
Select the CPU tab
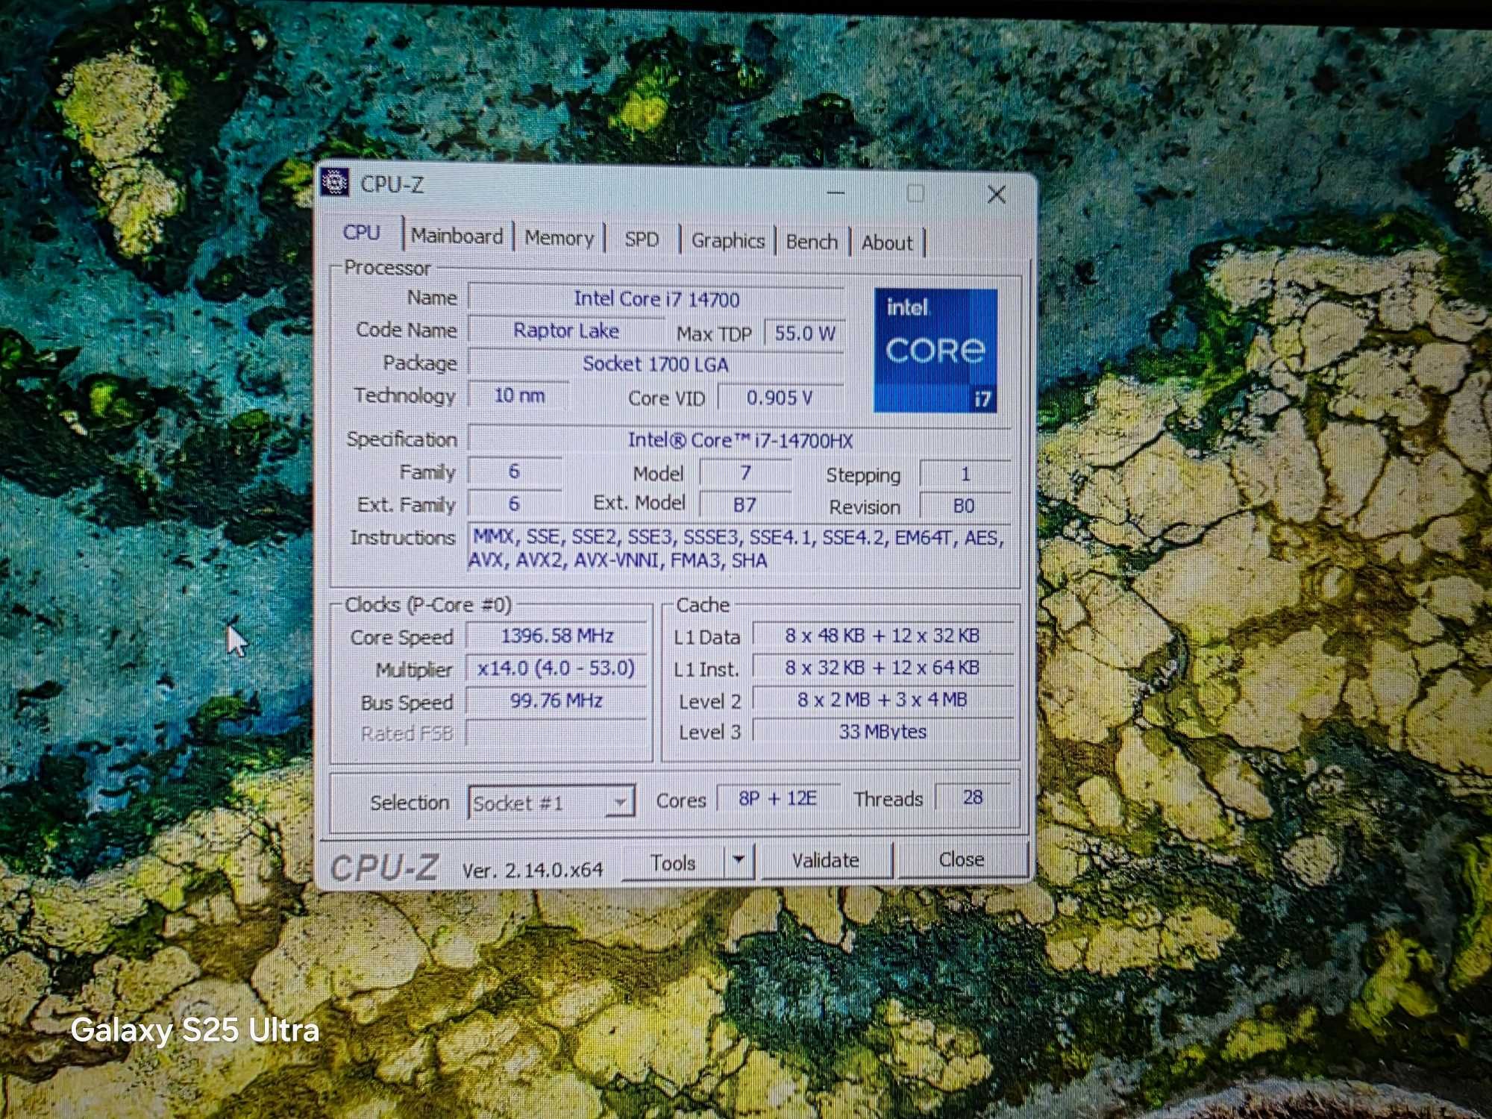point(362,233)
